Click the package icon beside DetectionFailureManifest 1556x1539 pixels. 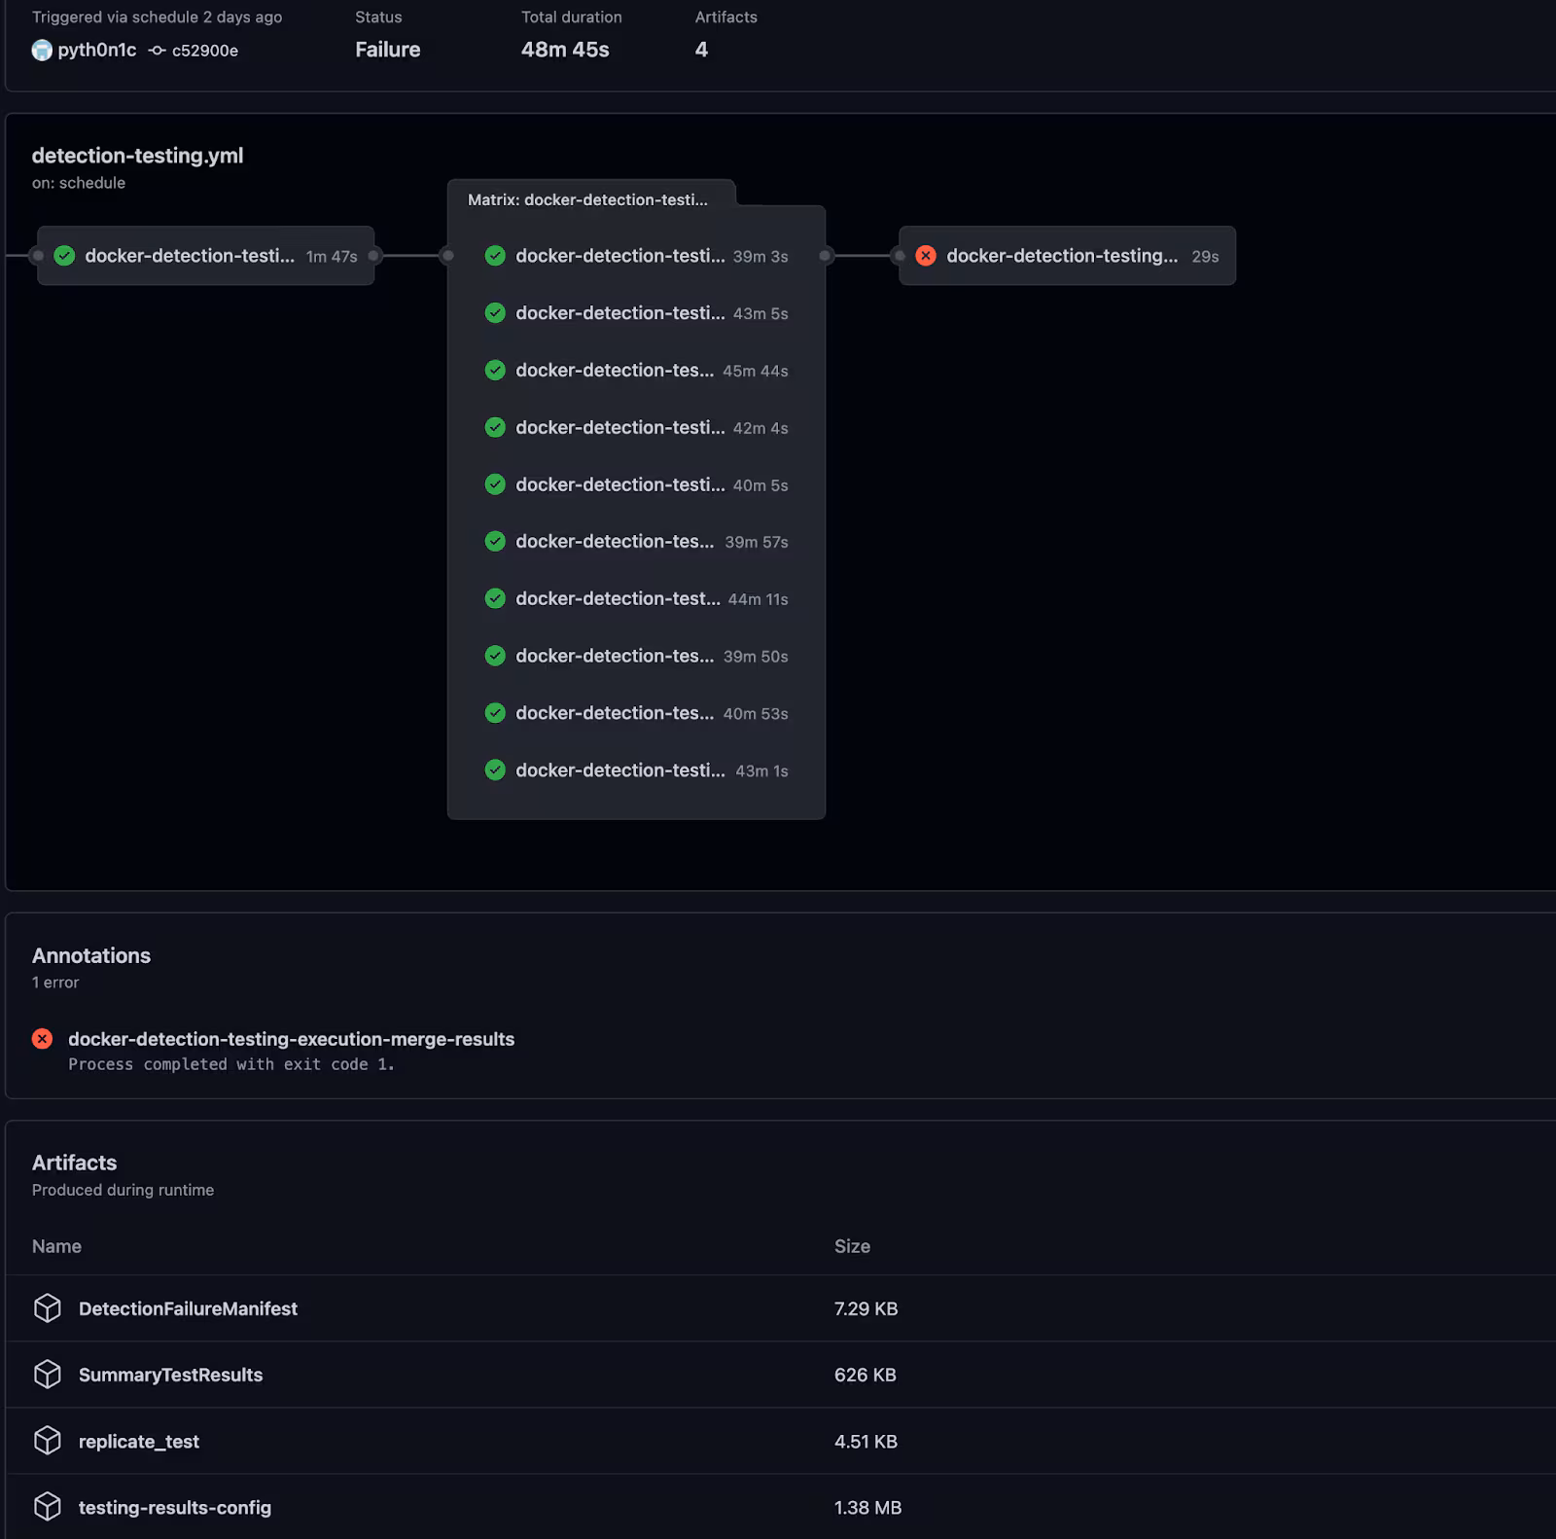tap(48, 1308)
